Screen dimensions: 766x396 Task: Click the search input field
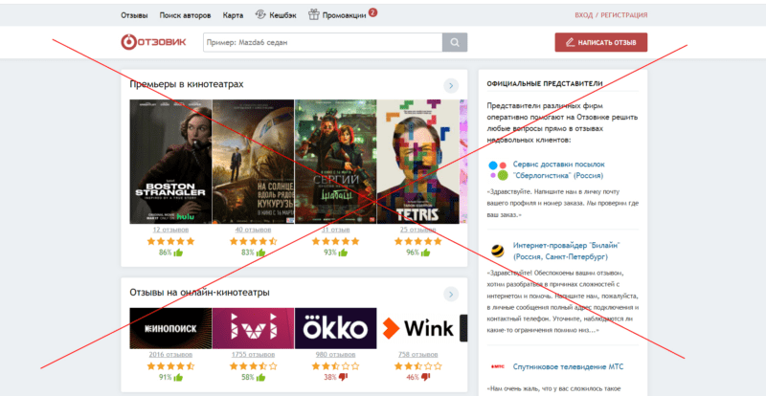(x=323, y=42)
